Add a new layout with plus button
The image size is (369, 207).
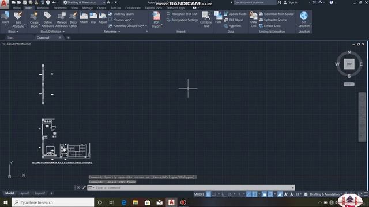pos(51,193)
